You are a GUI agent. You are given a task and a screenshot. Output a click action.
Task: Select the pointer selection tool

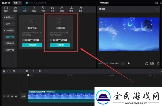coord(4,71)
